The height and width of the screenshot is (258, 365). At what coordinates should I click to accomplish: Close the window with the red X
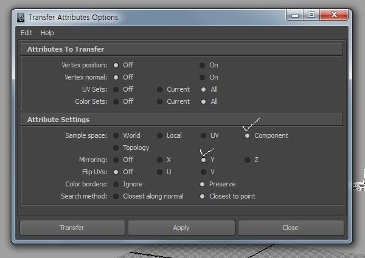pos(334,15)
